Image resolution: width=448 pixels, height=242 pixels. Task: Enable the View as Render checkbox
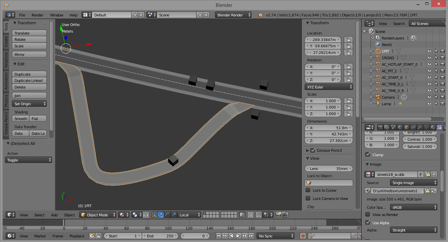pos(368,214)
